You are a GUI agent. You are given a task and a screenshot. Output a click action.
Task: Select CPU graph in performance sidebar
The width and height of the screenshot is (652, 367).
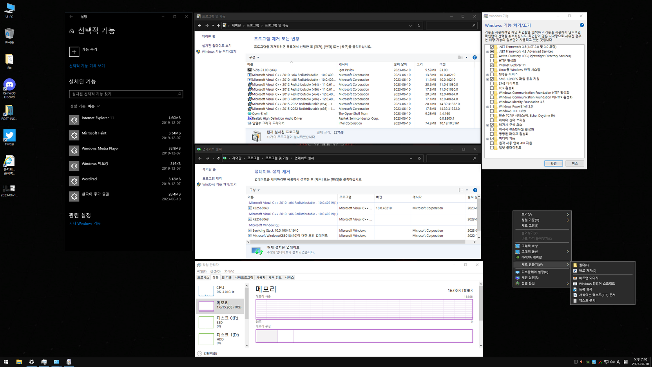pos(220,290)
